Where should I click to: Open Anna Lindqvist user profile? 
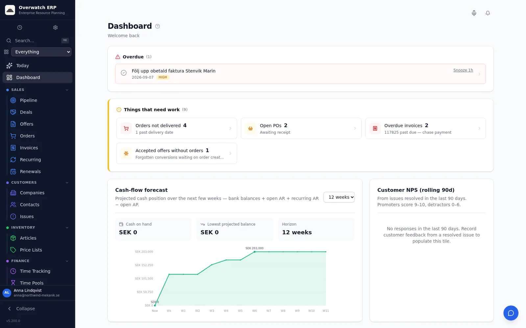[37, 293]
